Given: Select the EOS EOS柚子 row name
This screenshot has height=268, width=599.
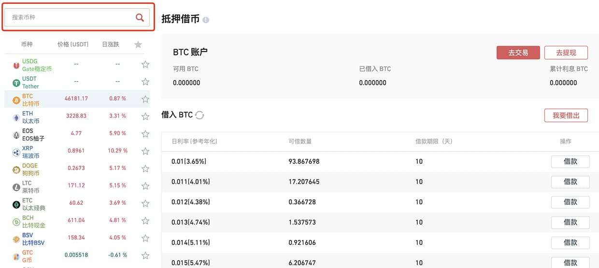Looking at the screenshot, I should click(x=33, y=135).
